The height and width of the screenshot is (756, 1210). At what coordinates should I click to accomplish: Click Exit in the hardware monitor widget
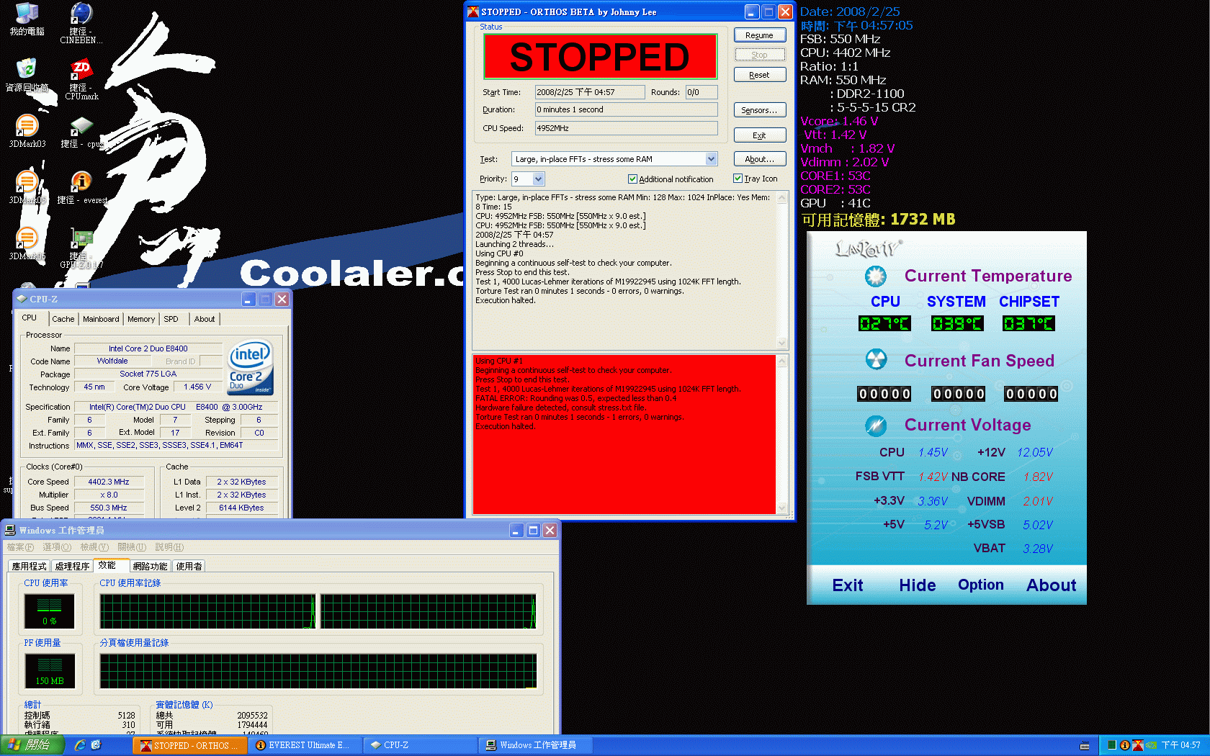848,585
